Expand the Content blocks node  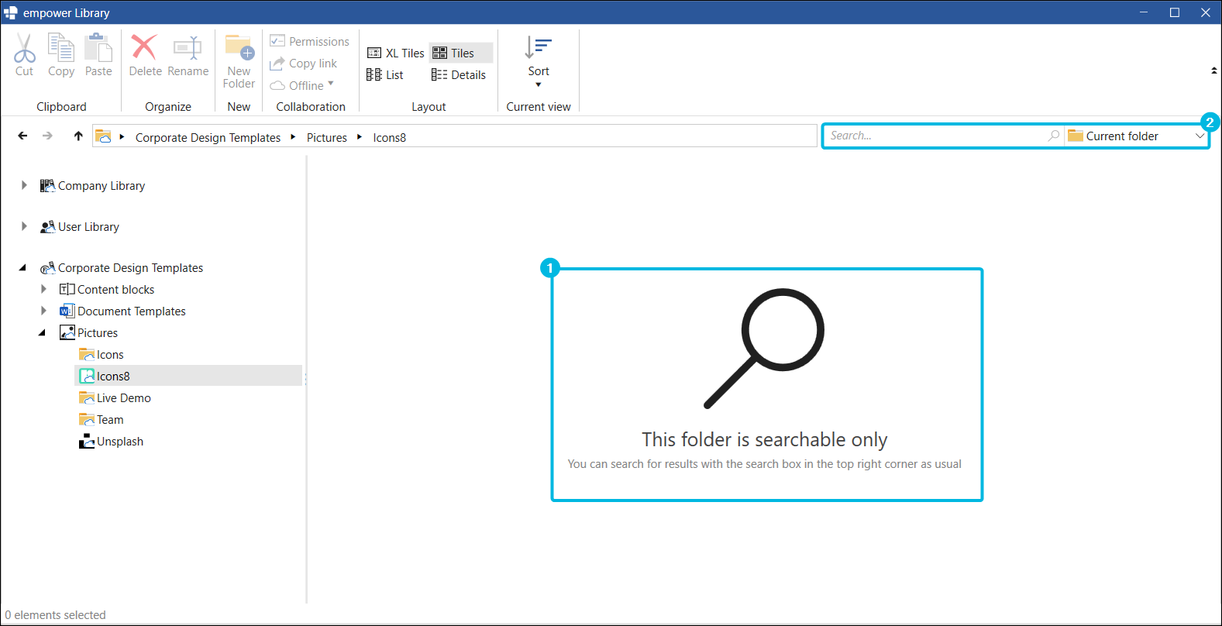coord(43,289)
